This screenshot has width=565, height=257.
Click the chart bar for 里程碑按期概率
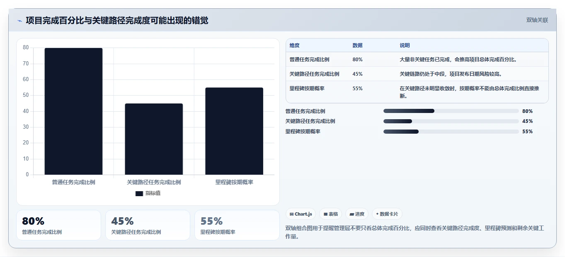[x=234, y=131]
